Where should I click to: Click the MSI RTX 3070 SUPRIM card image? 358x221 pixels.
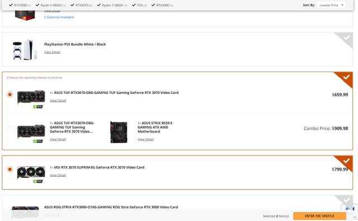pos(31,173)
